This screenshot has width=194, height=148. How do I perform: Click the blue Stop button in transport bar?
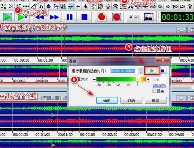click(84, 17)
